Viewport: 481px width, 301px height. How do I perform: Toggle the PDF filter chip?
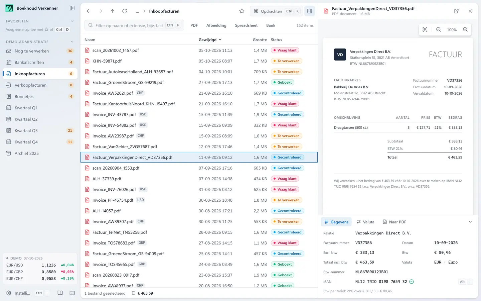(194, 25)
